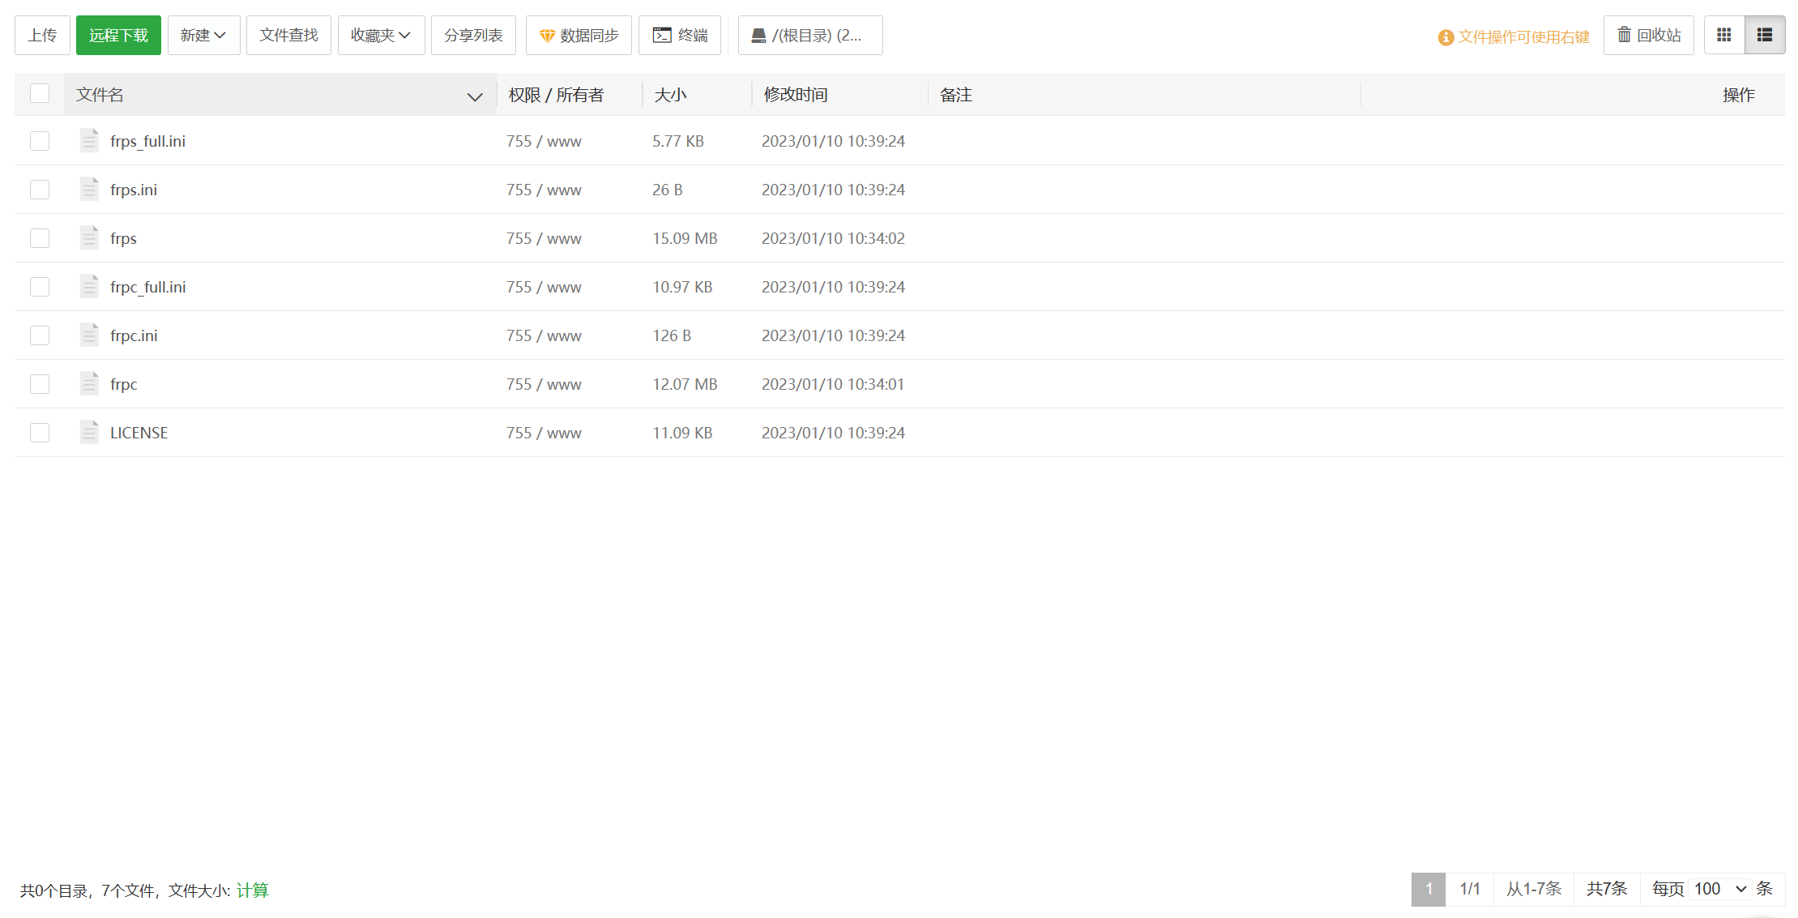Viewport: 1798px width, 918px height.
Task: Click the 计算 size calculation link
Action: point(252,890)
